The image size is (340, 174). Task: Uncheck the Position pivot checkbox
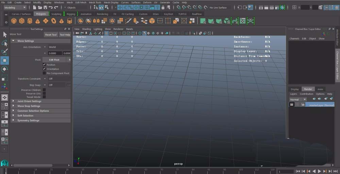pos(44,65)
